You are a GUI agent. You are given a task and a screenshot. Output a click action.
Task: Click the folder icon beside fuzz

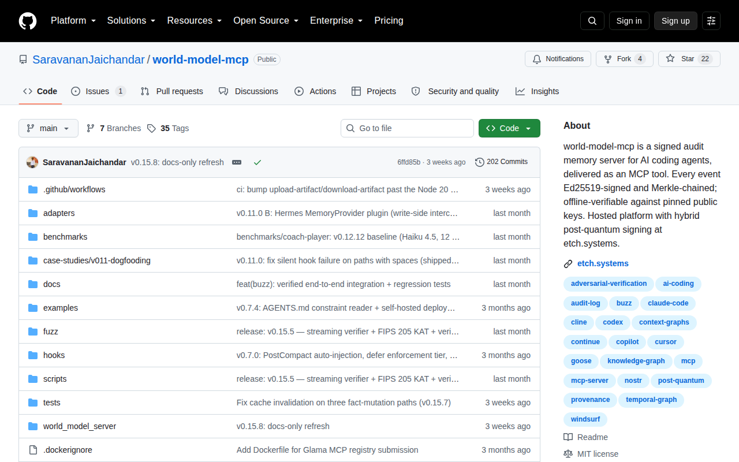pyautogui.click(x=33, y=331)
